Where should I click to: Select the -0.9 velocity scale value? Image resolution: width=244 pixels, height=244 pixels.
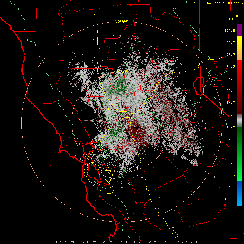point(231,115)
